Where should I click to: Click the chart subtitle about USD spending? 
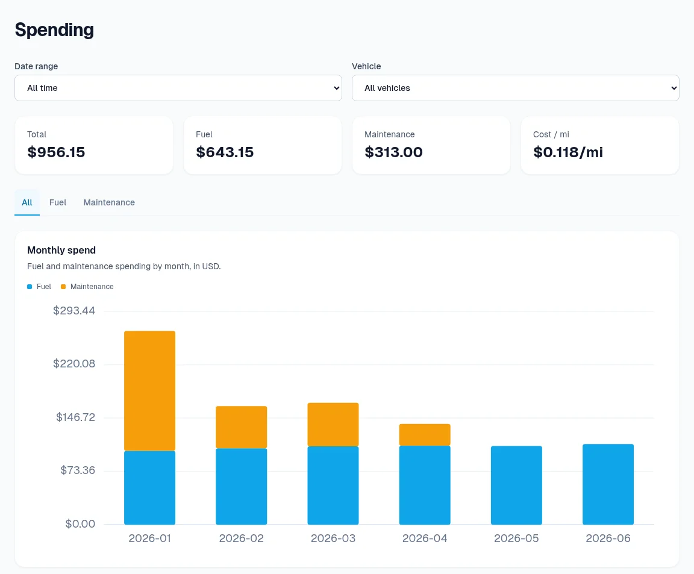tap(124, 266)
